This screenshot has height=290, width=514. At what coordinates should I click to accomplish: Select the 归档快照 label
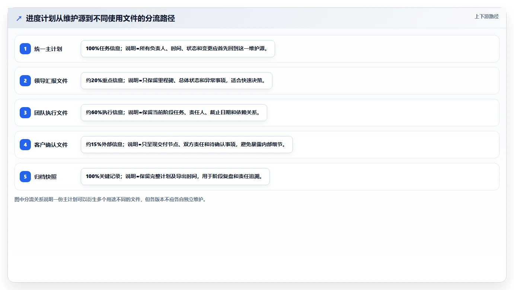tap(45, 177)
